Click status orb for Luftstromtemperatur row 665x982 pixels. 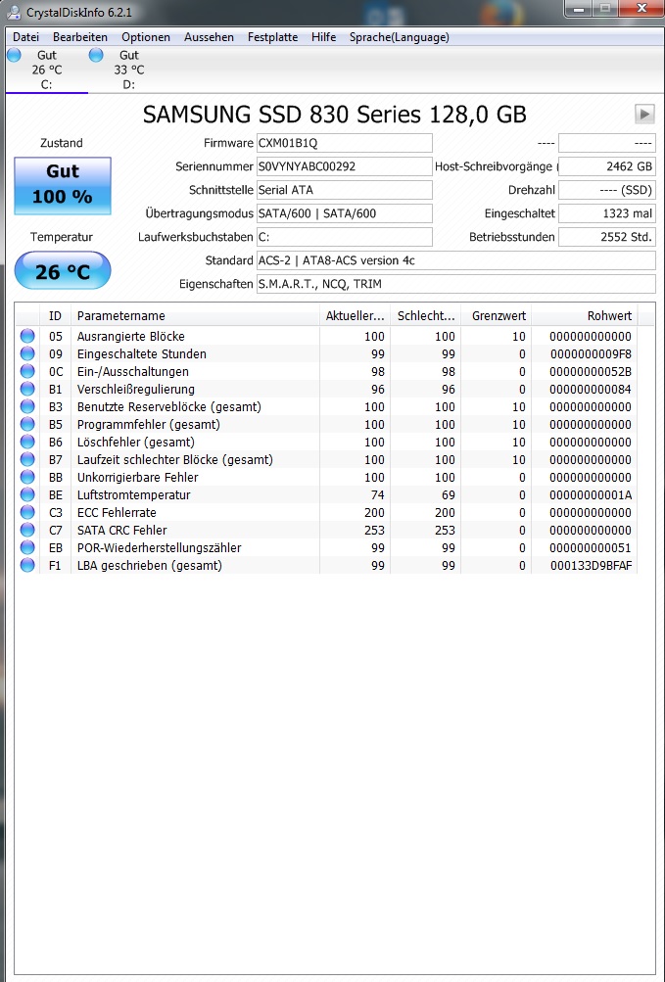click(27, 494)
